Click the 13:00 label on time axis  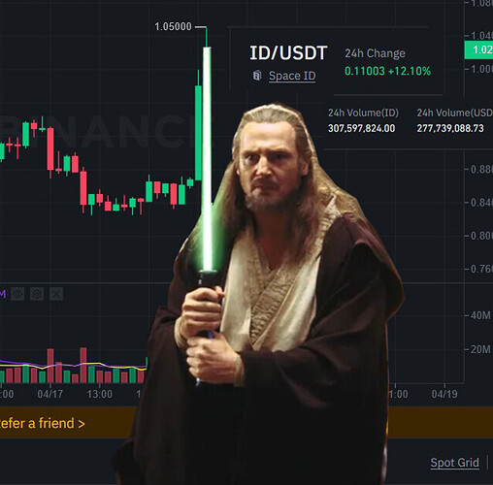pyautogui.click(x=100, y=394)
